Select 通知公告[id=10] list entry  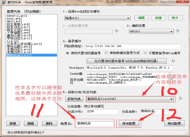pyautogui.click(x=19, y=36)
